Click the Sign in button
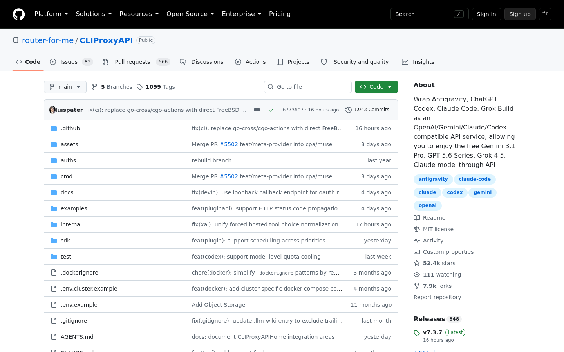Image resolution: width=564 pixels, height=352 pixels. [x=486, y=14]
